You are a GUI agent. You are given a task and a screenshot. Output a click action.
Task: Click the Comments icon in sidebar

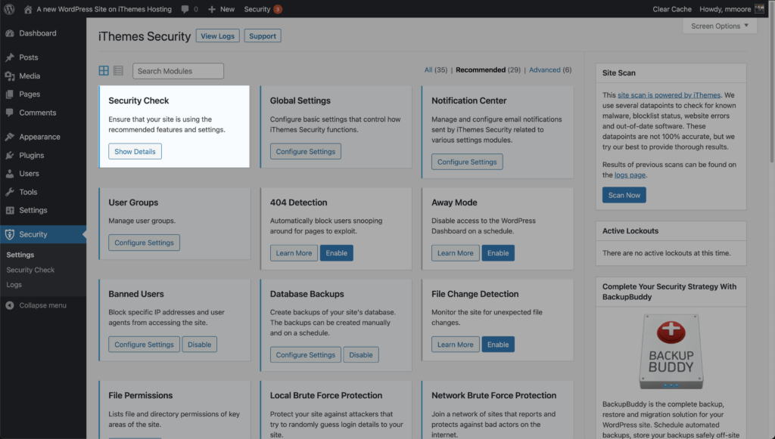(x=9, y=113)
